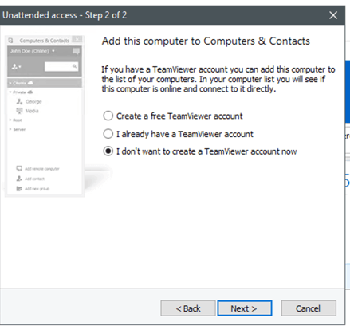Click the Add remote computer monitor icon
Image resolution: width=350 pixels, height=326 pixels.
pyautogui.click(x=19, y=168)
